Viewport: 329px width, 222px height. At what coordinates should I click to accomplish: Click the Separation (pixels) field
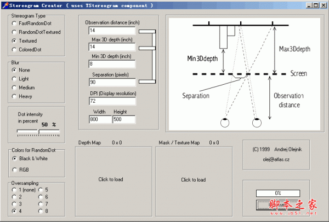(111, 82)
